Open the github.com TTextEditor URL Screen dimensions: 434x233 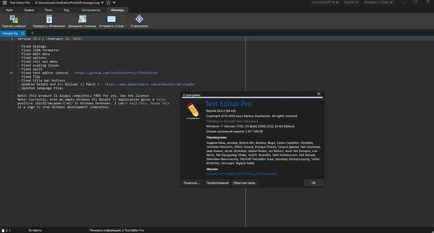(116, 73)
